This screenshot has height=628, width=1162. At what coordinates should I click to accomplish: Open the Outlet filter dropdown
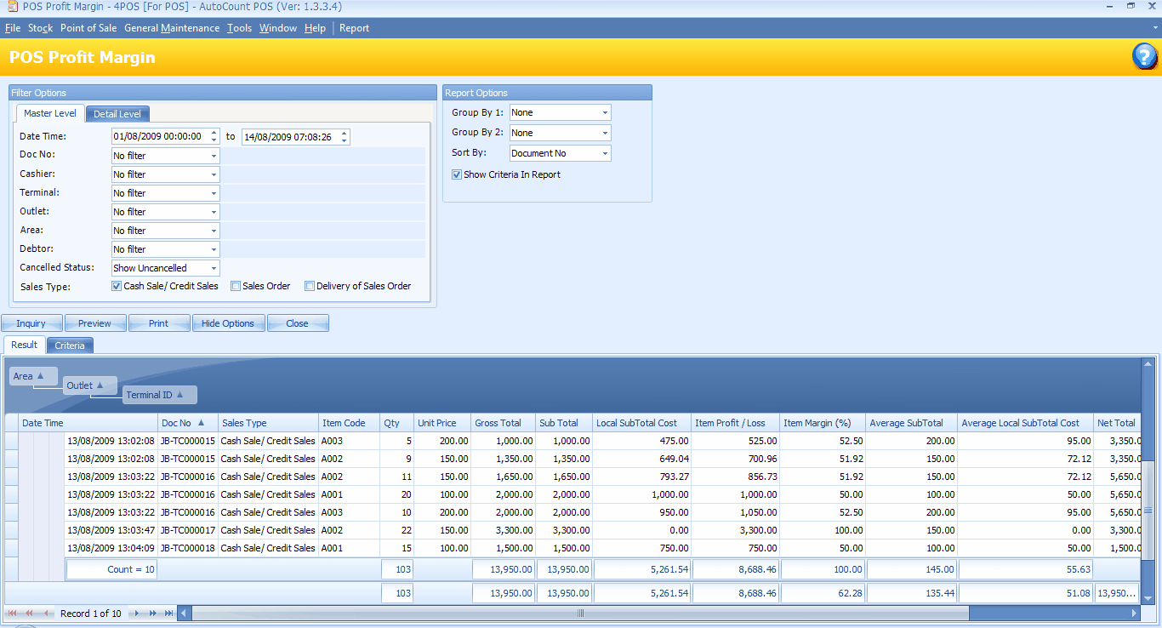[x=214, y=212]
